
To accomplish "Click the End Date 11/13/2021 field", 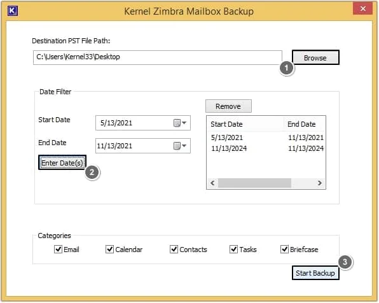I will click(x=143, y=146).
